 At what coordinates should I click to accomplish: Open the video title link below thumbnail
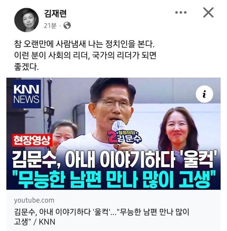(101, 217)
